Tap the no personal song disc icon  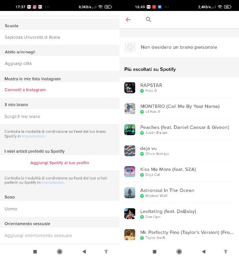click(130, 47)
